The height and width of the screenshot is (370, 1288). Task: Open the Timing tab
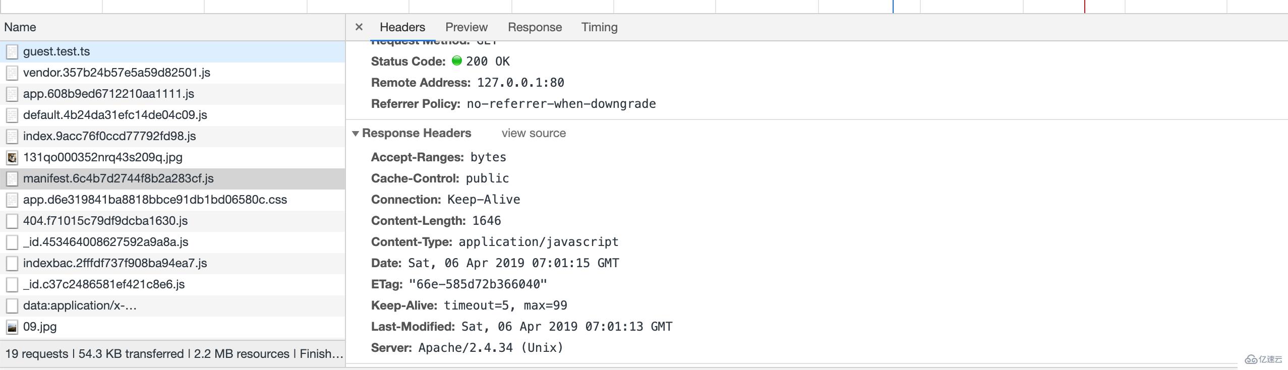(599, 27)
